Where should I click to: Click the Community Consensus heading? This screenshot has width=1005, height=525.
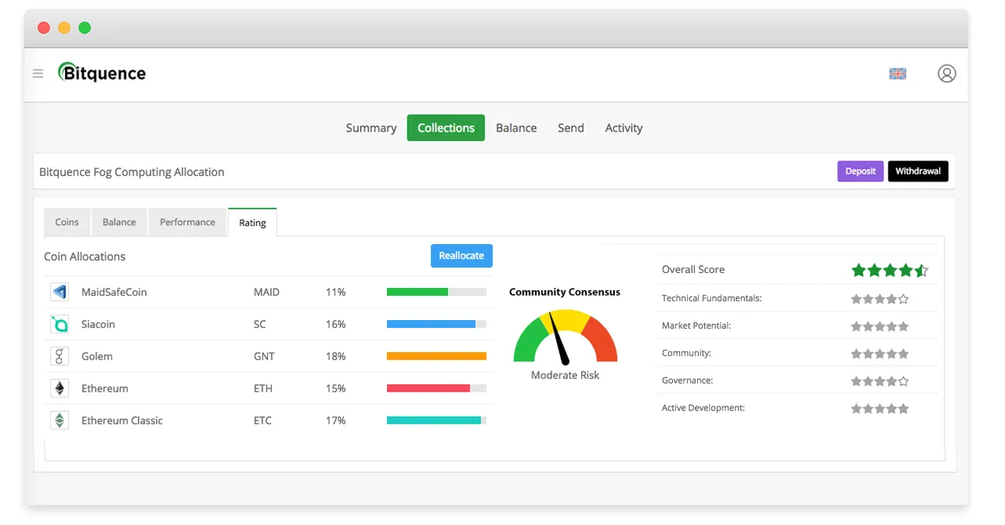pyautogui.click(x=565, y=292)
